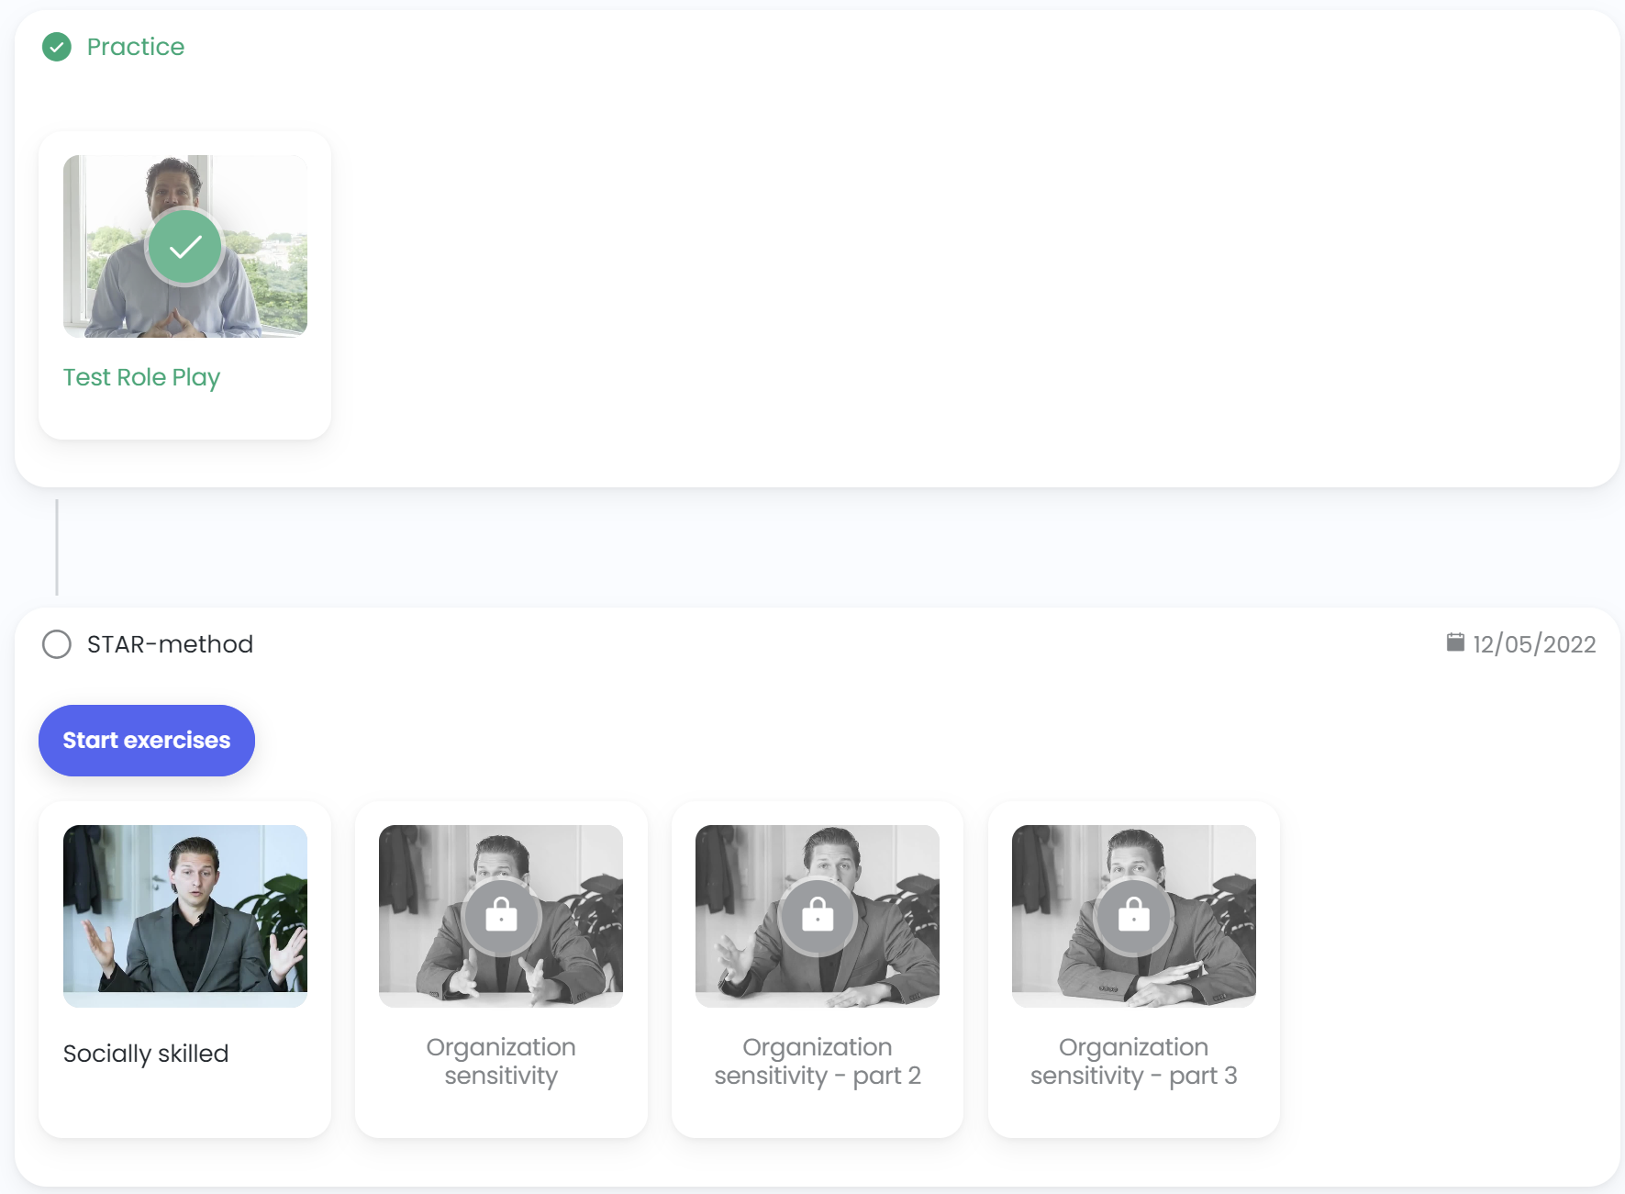The height and width of the screenshot is (1194, 1625).
Task: Select the STAR-method heading text
Action: (170, 644)
